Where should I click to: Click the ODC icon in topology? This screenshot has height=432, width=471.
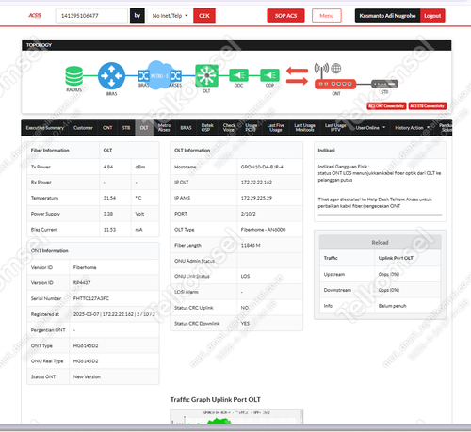pyautogui.click(x=238, y=75)
